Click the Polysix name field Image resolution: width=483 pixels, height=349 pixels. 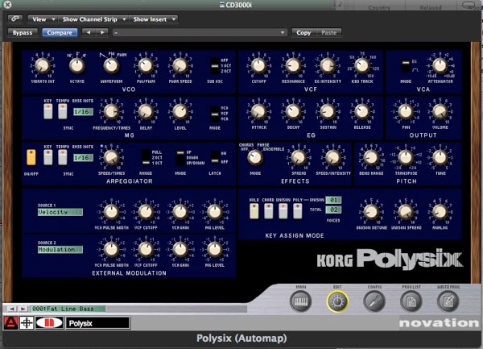97,322
